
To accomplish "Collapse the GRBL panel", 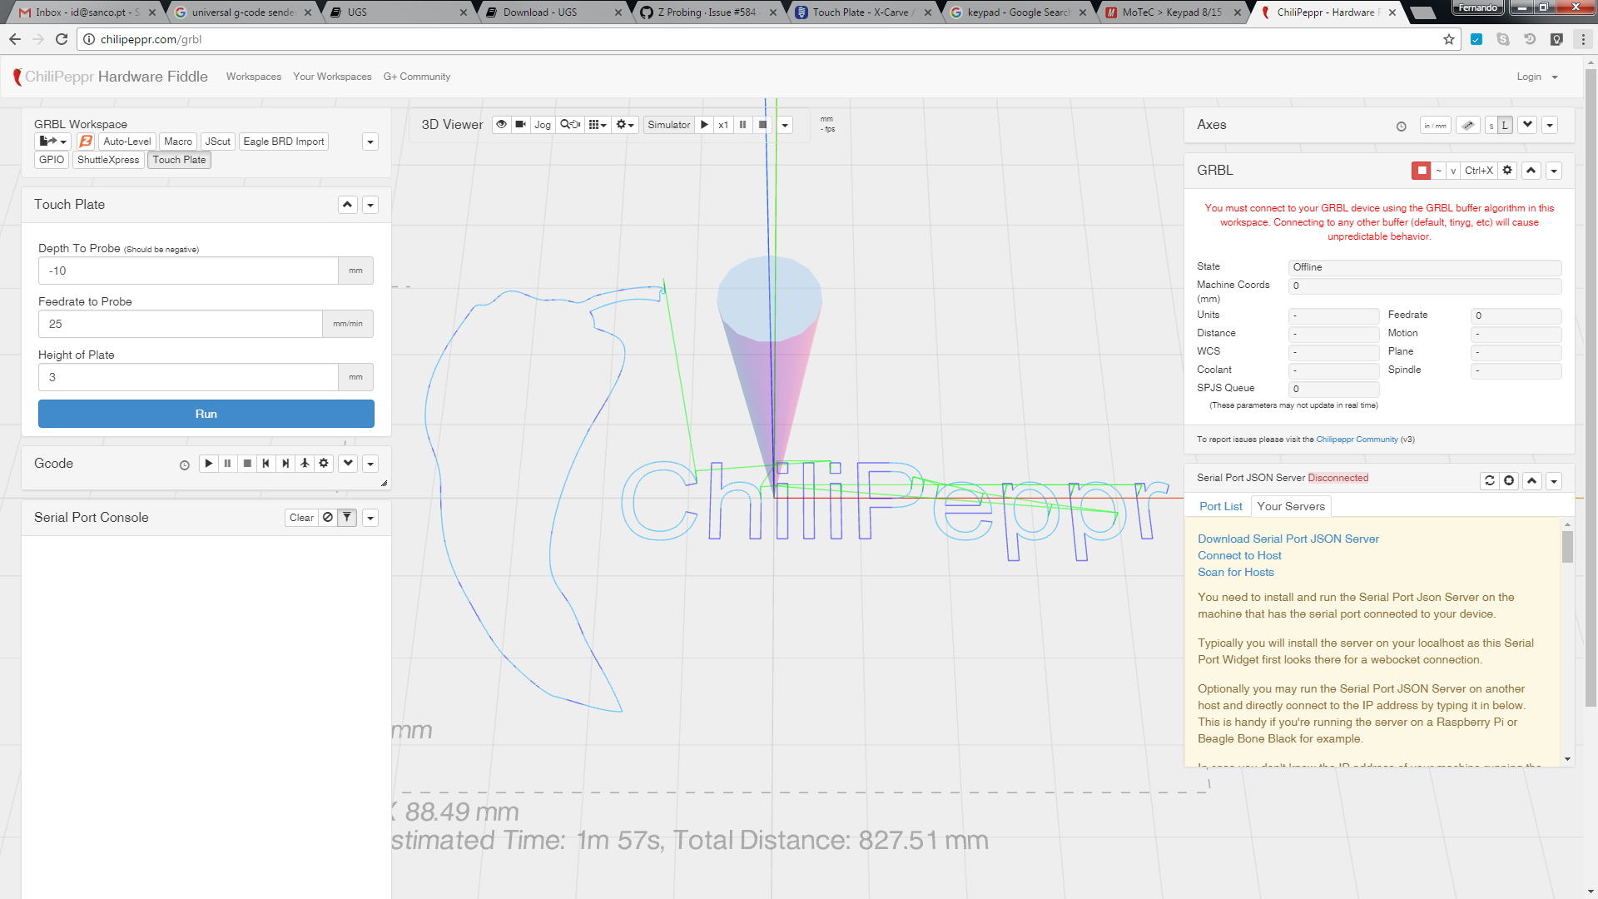I will [x=1531, y=171].
